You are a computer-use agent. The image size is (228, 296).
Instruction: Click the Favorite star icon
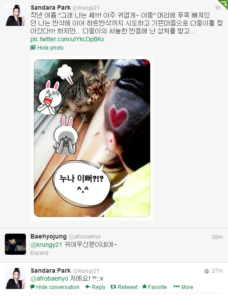coord(145,287)
